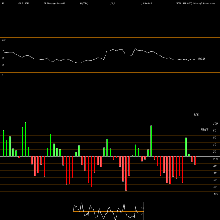
Task: Click the MR axis label '-60'
Action: tap(215, 180)
